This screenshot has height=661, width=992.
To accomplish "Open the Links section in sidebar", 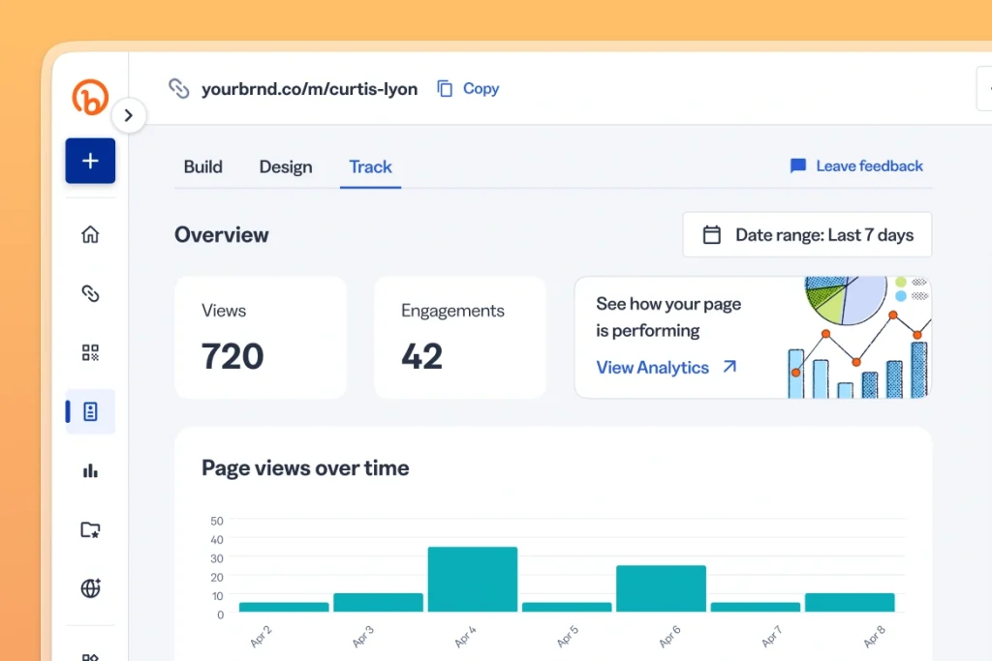I will (x=90, y=293).
